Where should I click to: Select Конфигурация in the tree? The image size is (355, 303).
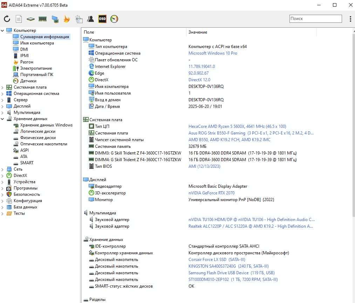click(x=28, y=201)
